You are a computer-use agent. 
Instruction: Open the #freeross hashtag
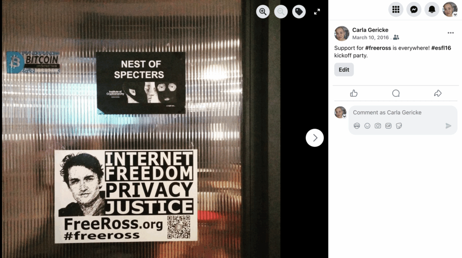pyautogui.click(x=378, y=48)
